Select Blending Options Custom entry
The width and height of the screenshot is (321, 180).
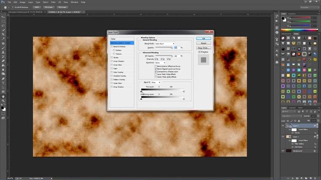click(x=122, y=43)
